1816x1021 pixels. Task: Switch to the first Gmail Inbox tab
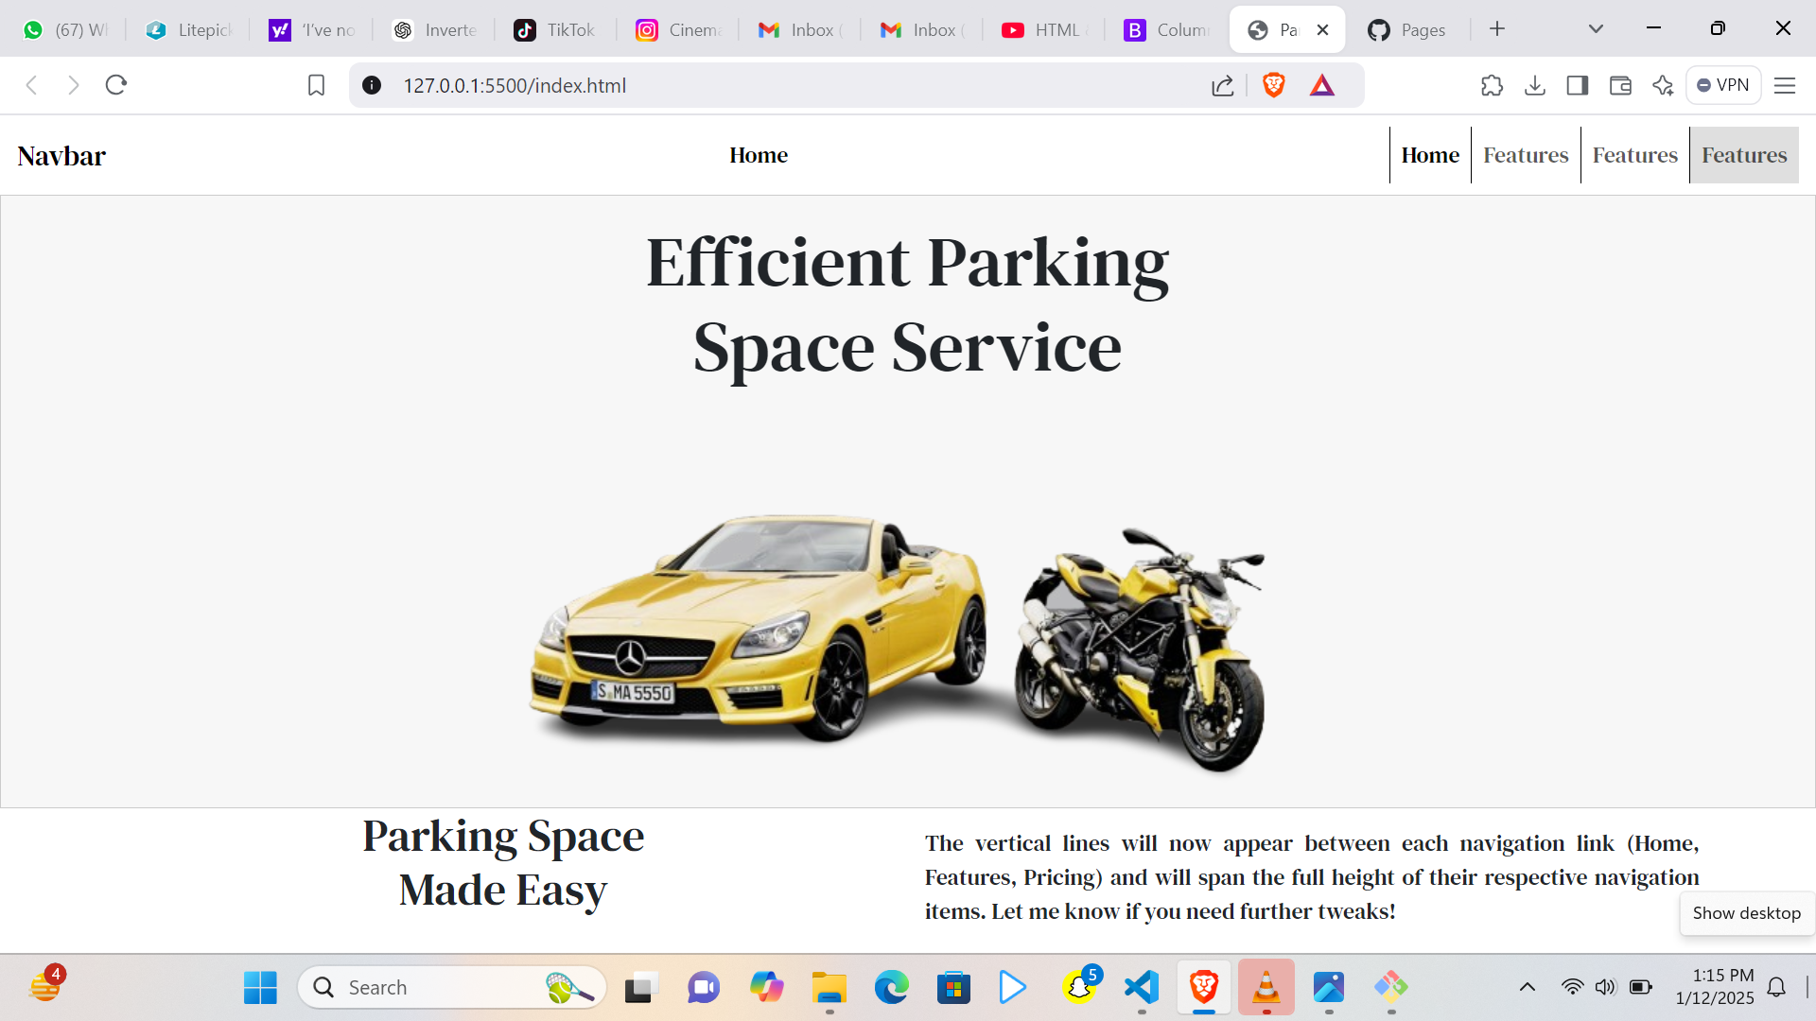800,29
